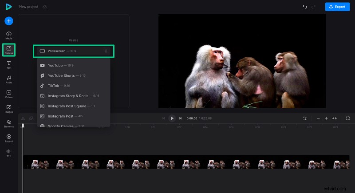Open the Videos sidebar panel
The height and width of the screenshot is (193, 355).
9,94
